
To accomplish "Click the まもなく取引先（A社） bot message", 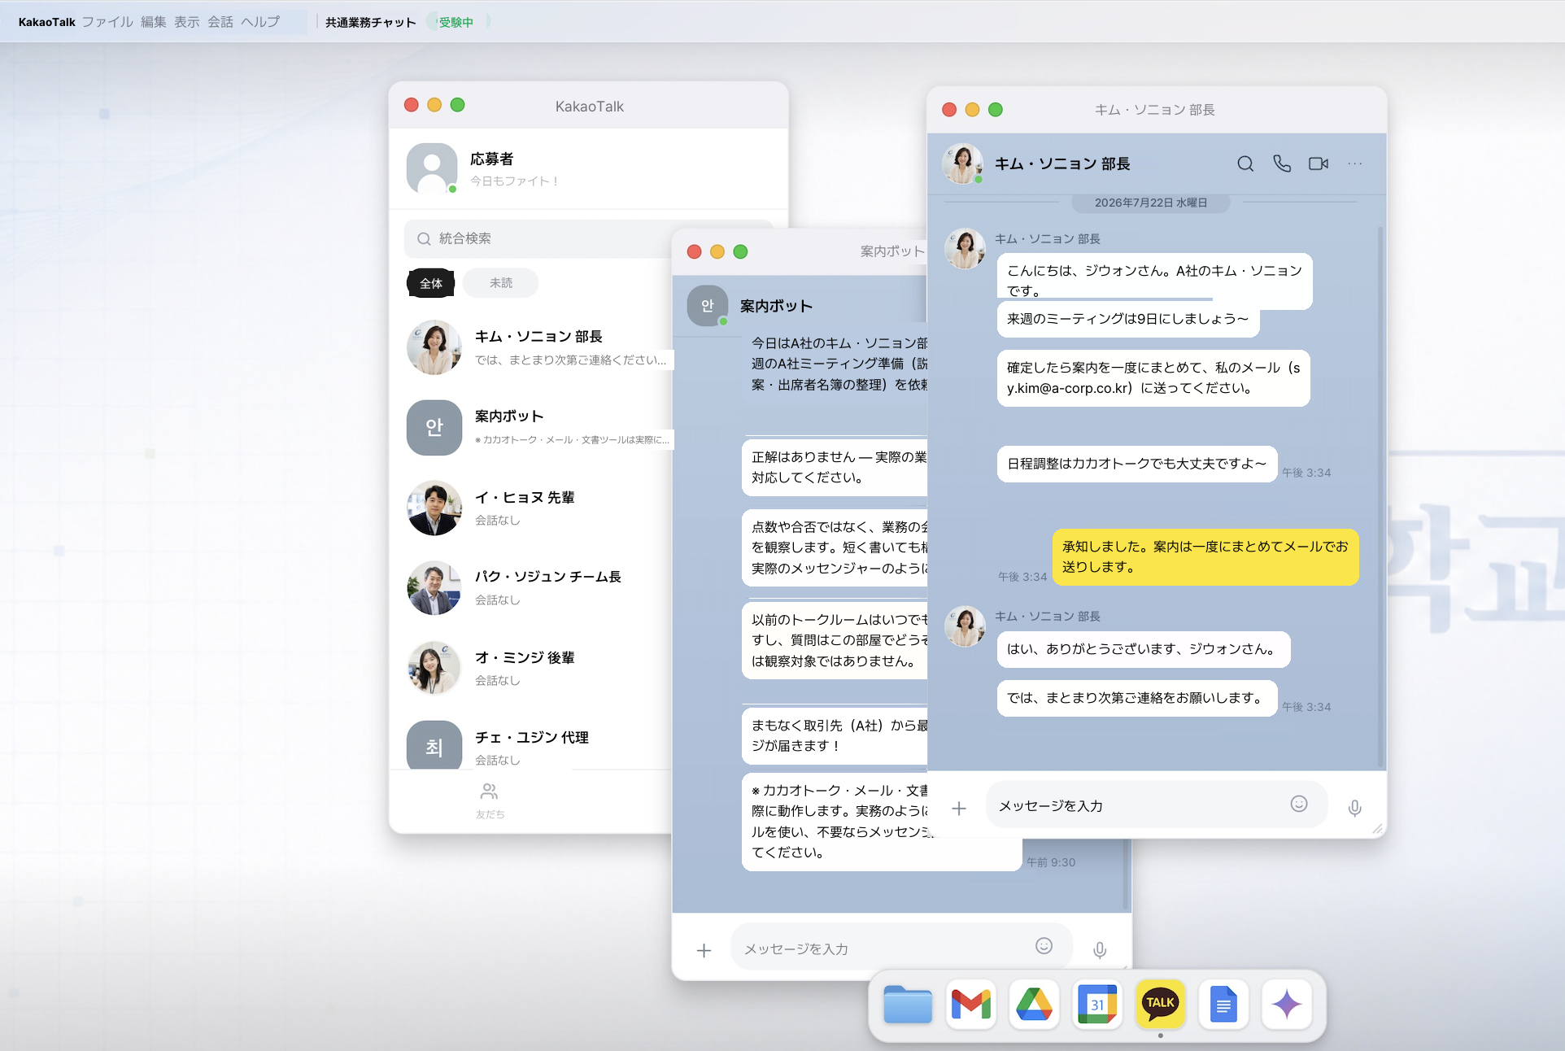I will point(835,735).
